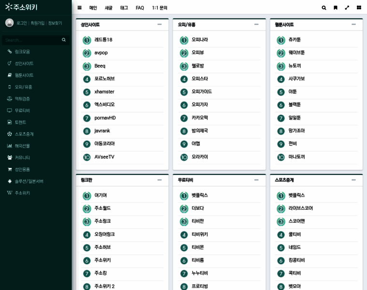Open the FAQ menu item
Screen dimensions: 367x290
140,8
